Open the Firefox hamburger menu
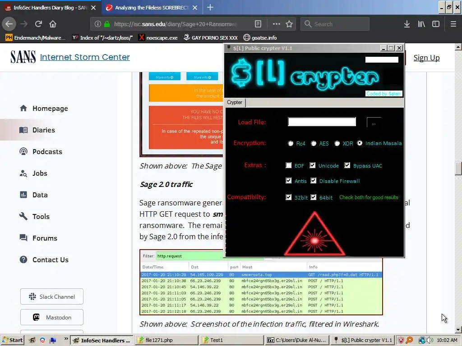The width and height of the screenshot is (462, 346). point(453,24)
